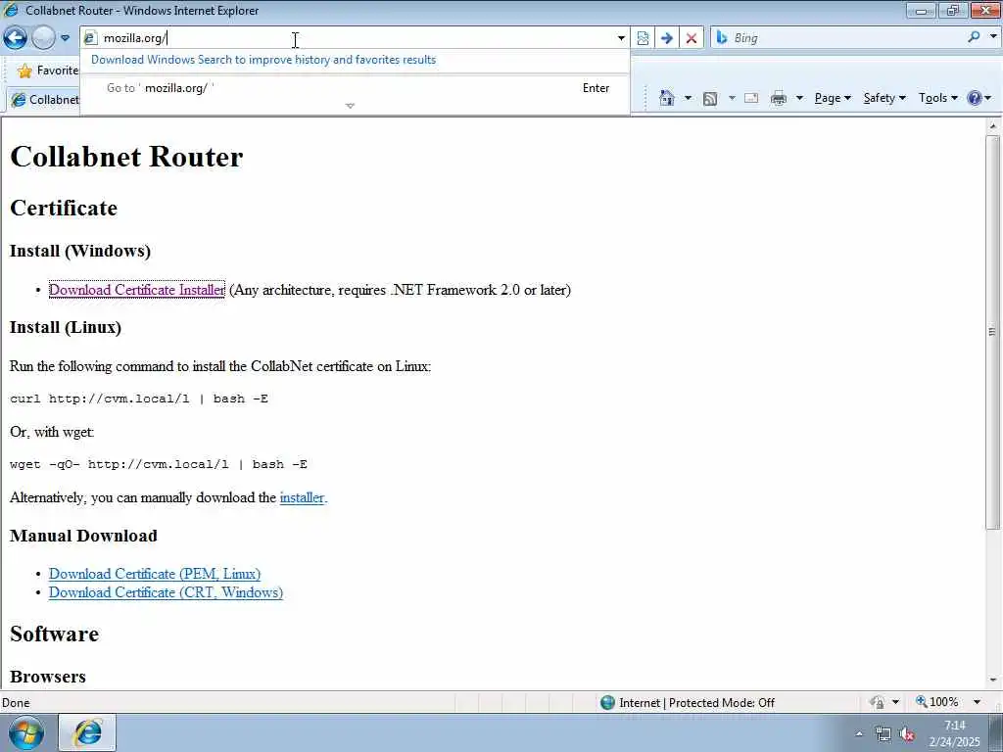Open Home button dropdown arrow
Screen dimensions: 1003x752
click(688, 98)
